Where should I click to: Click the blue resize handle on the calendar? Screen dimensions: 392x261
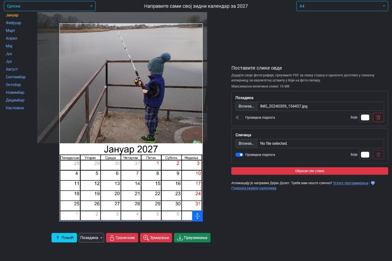[197, 216]
